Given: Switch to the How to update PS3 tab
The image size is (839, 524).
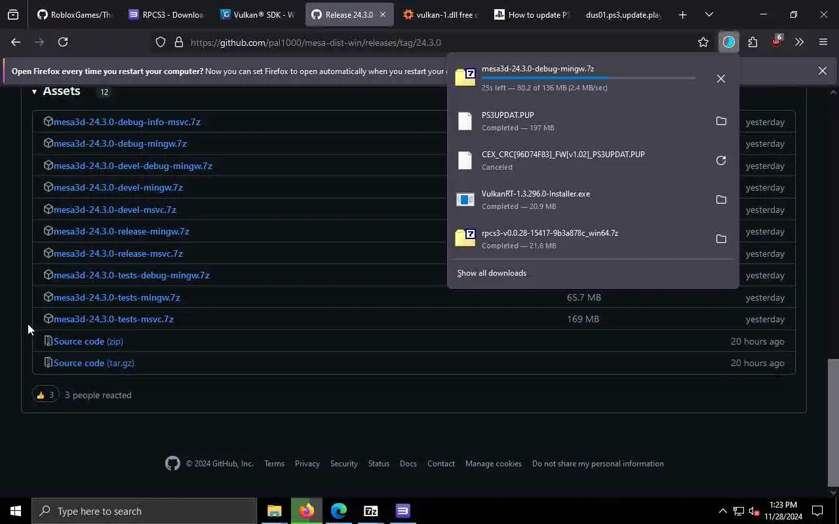Looking at the screenshot, I should [532, 14].
